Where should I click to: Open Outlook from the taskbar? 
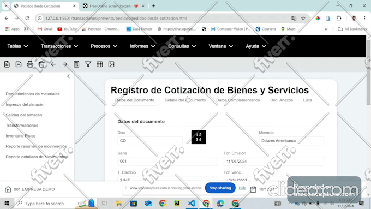pos(148,204)
